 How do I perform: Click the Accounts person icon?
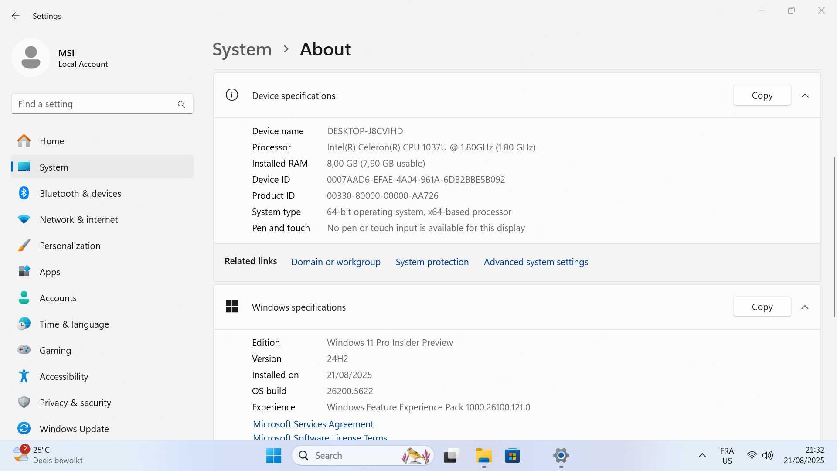click(x=24, y=298)
